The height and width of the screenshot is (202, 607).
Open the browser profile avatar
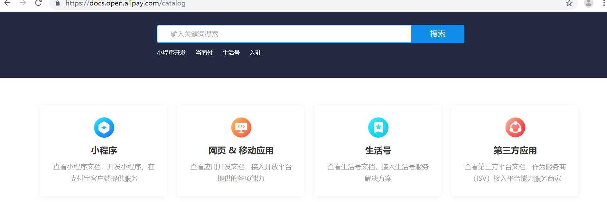click(589, 3)
